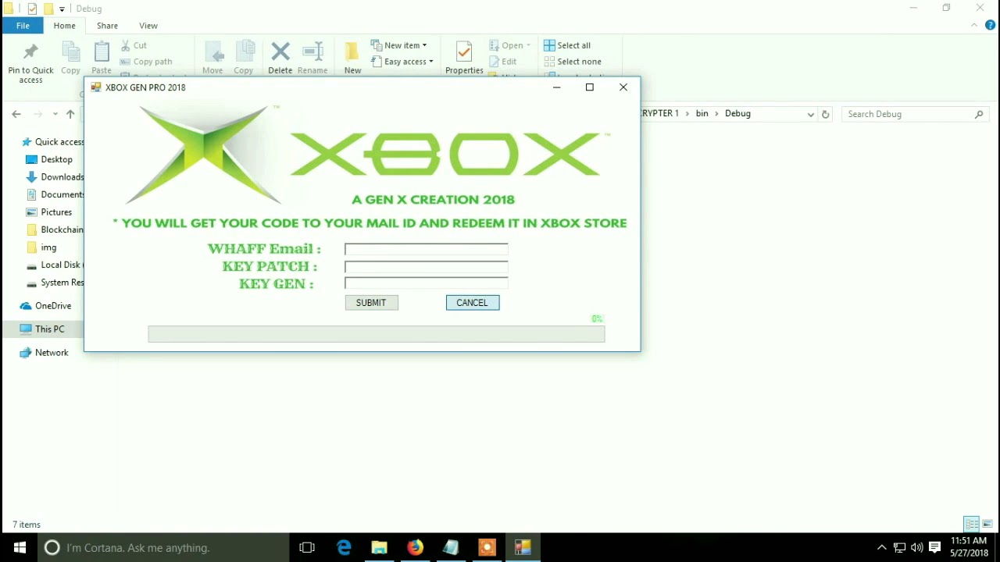Click the Cortana search box
Image resolution: width=1000 pixels, height=562 pixels.
coord(164,547)
